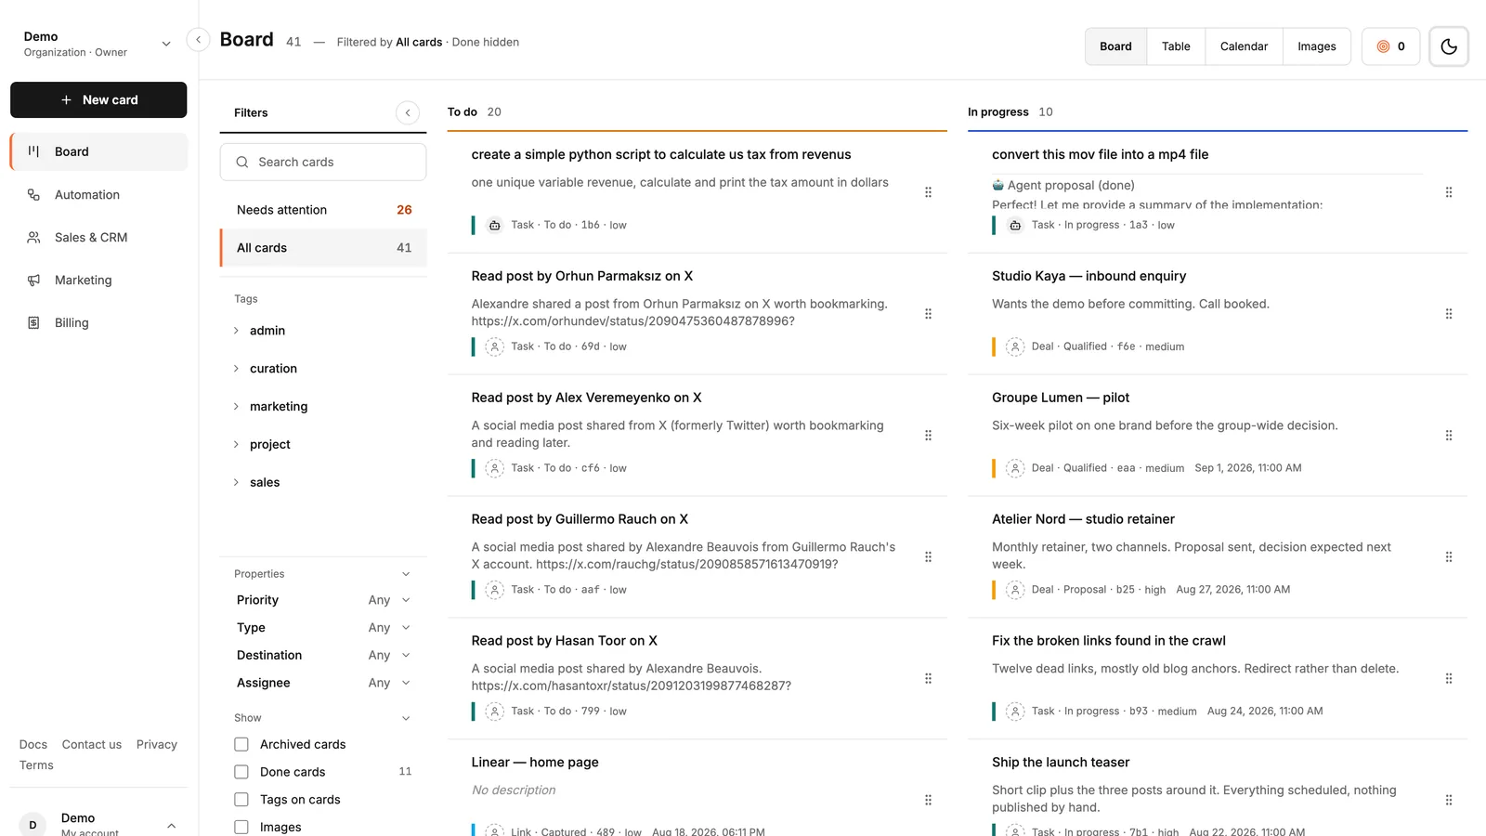
Task: Select the Board view tab
Action: (1115, 46)
